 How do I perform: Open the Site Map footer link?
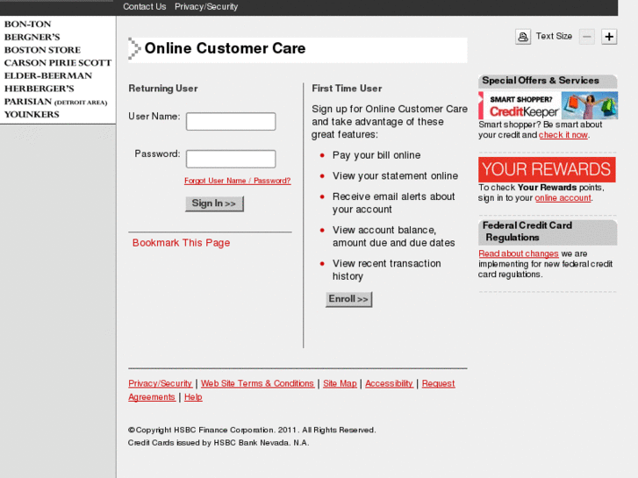[340, 384]
